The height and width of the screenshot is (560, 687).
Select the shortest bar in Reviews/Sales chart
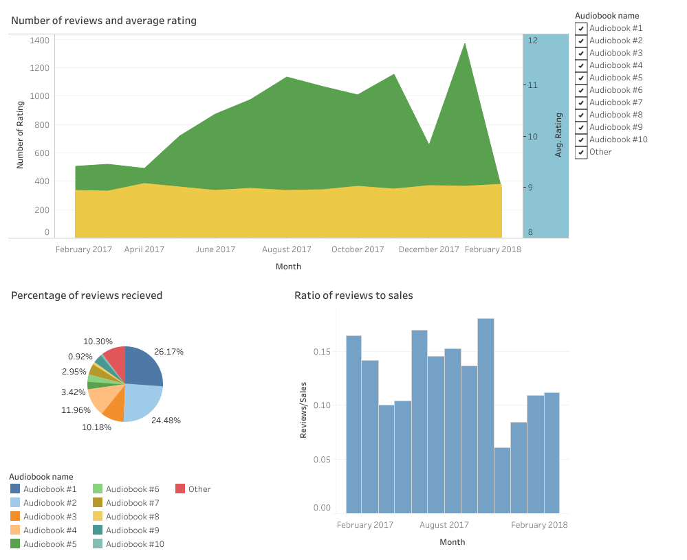(502, 481)
